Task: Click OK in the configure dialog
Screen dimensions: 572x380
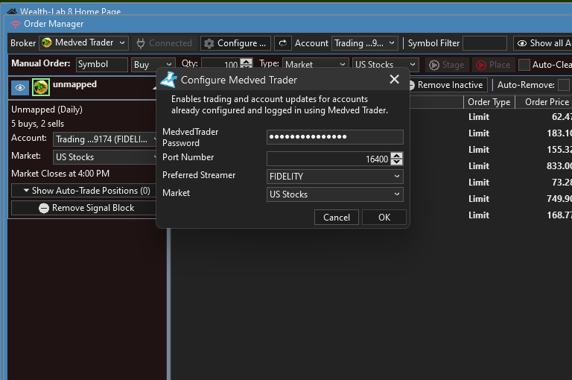Action: [384, 217]
